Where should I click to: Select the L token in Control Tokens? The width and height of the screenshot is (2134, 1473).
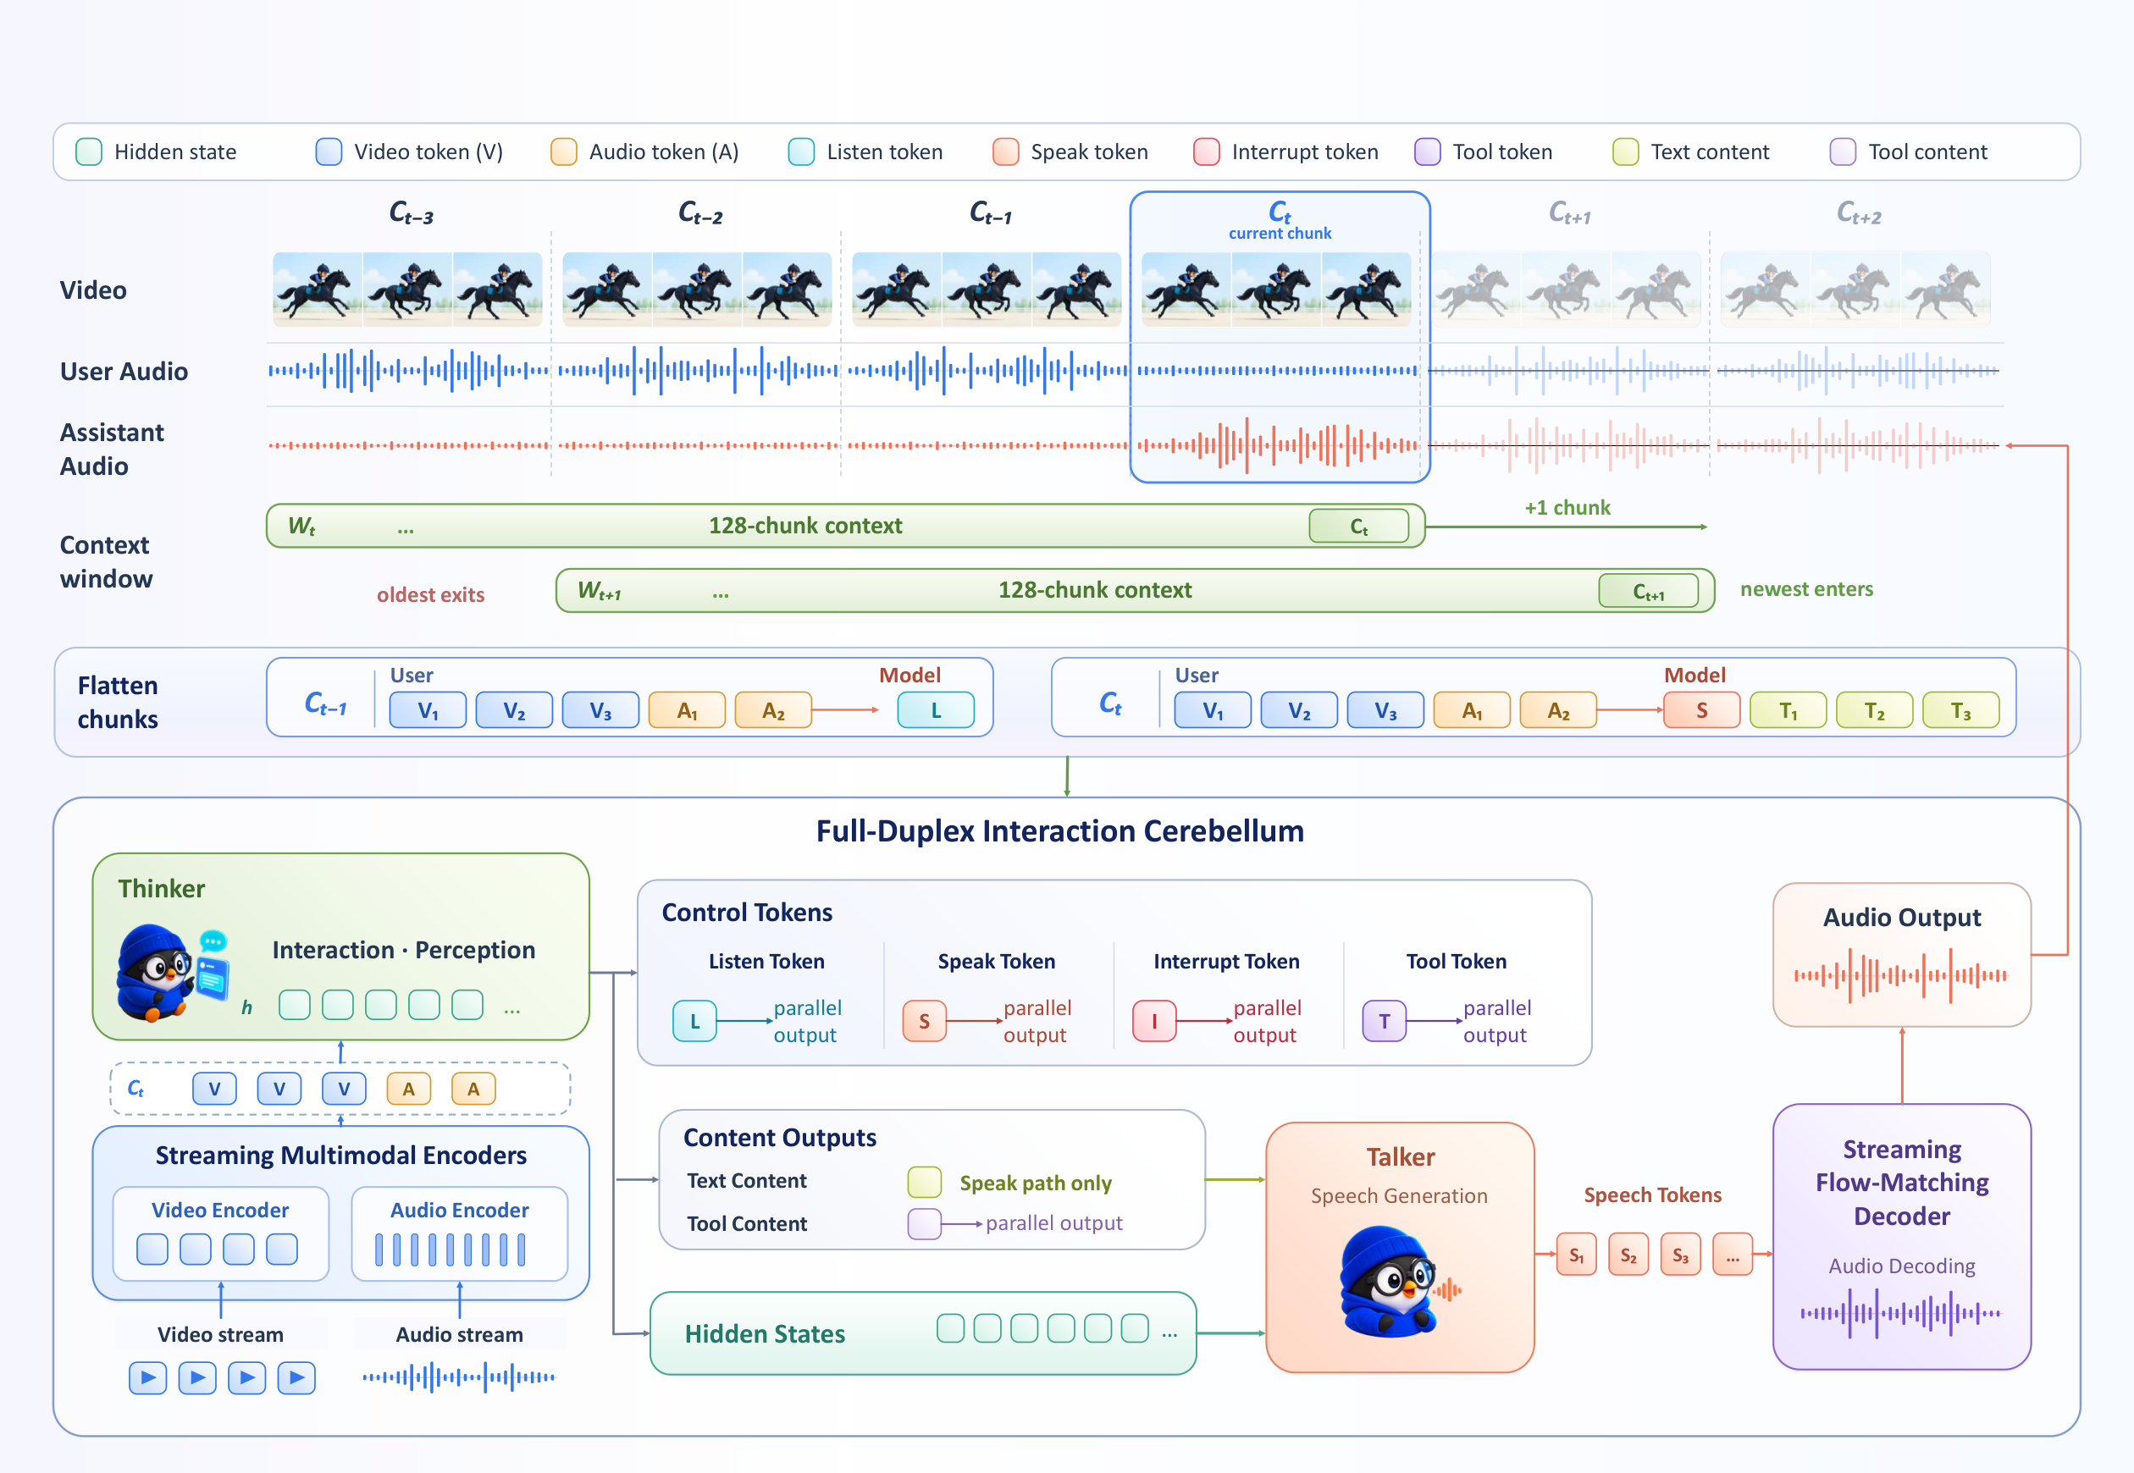pyautogui.click(x=694, y=1022)
